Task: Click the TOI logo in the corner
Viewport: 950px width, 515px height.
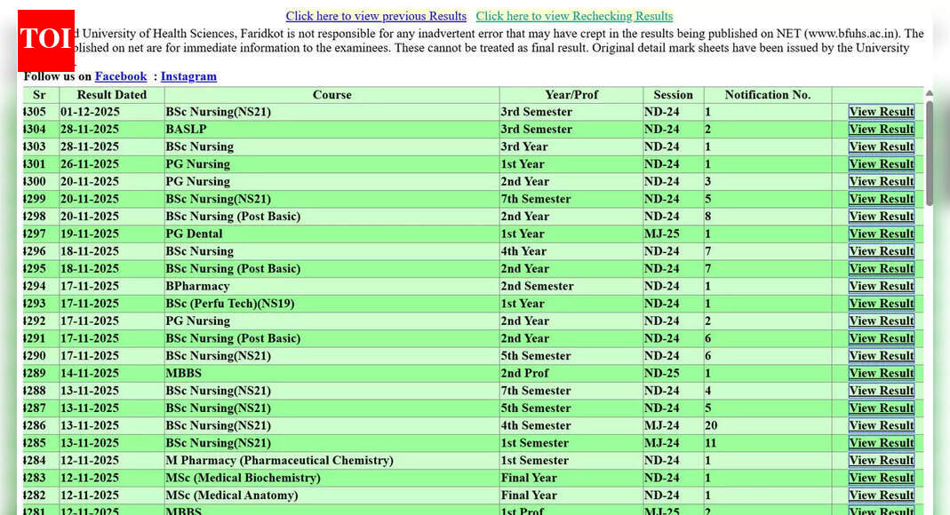Action: click(x=45, y=40)
